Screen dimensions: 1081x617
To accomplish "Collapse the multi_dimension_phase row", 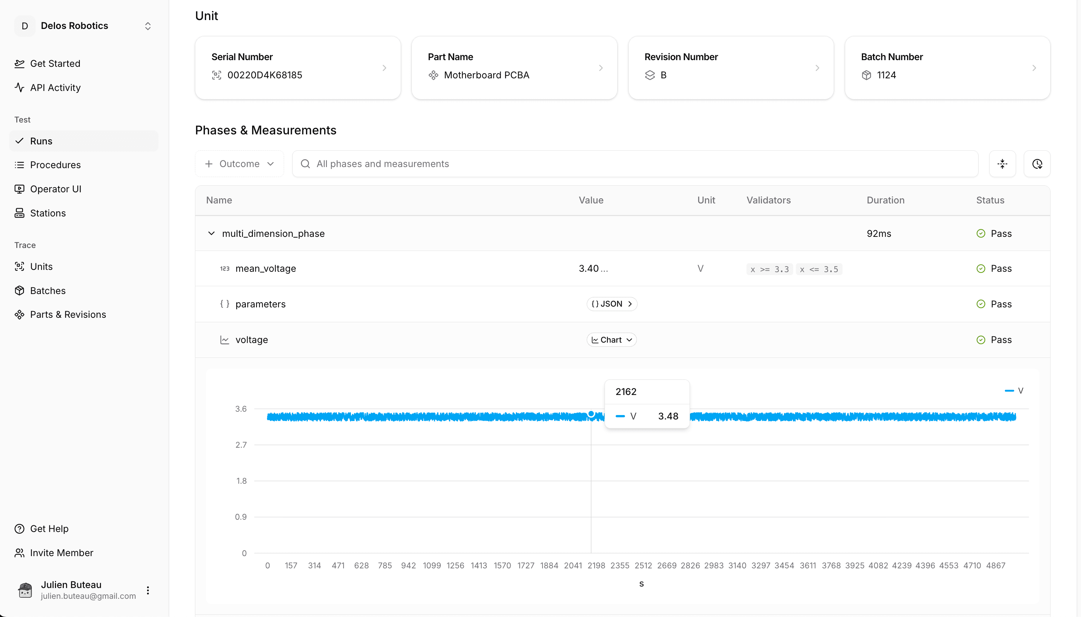I will pos(212,233).
